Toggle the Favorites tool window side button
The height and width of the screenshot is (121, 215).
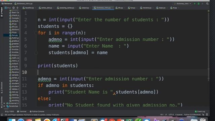click(x=2, y=102)
